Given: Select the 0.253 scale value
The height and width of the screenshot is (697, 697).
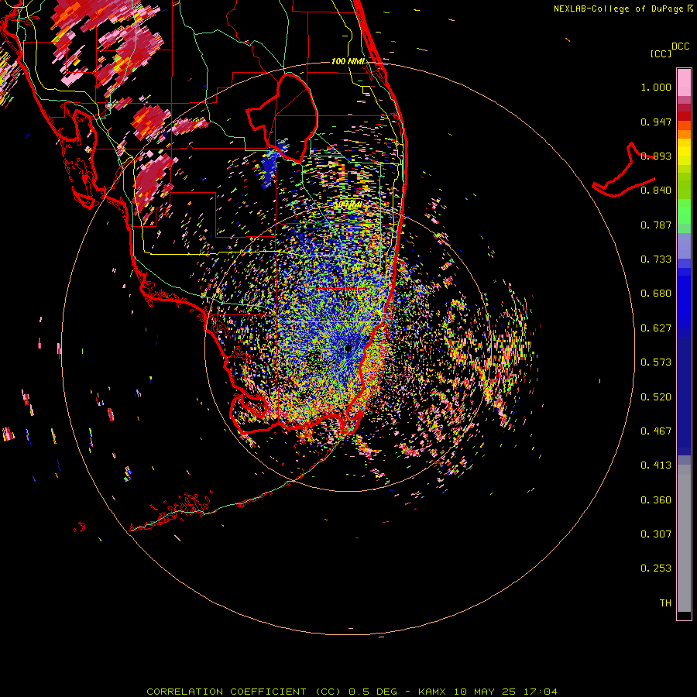Looking at the screenshot, I should point(656,568).
